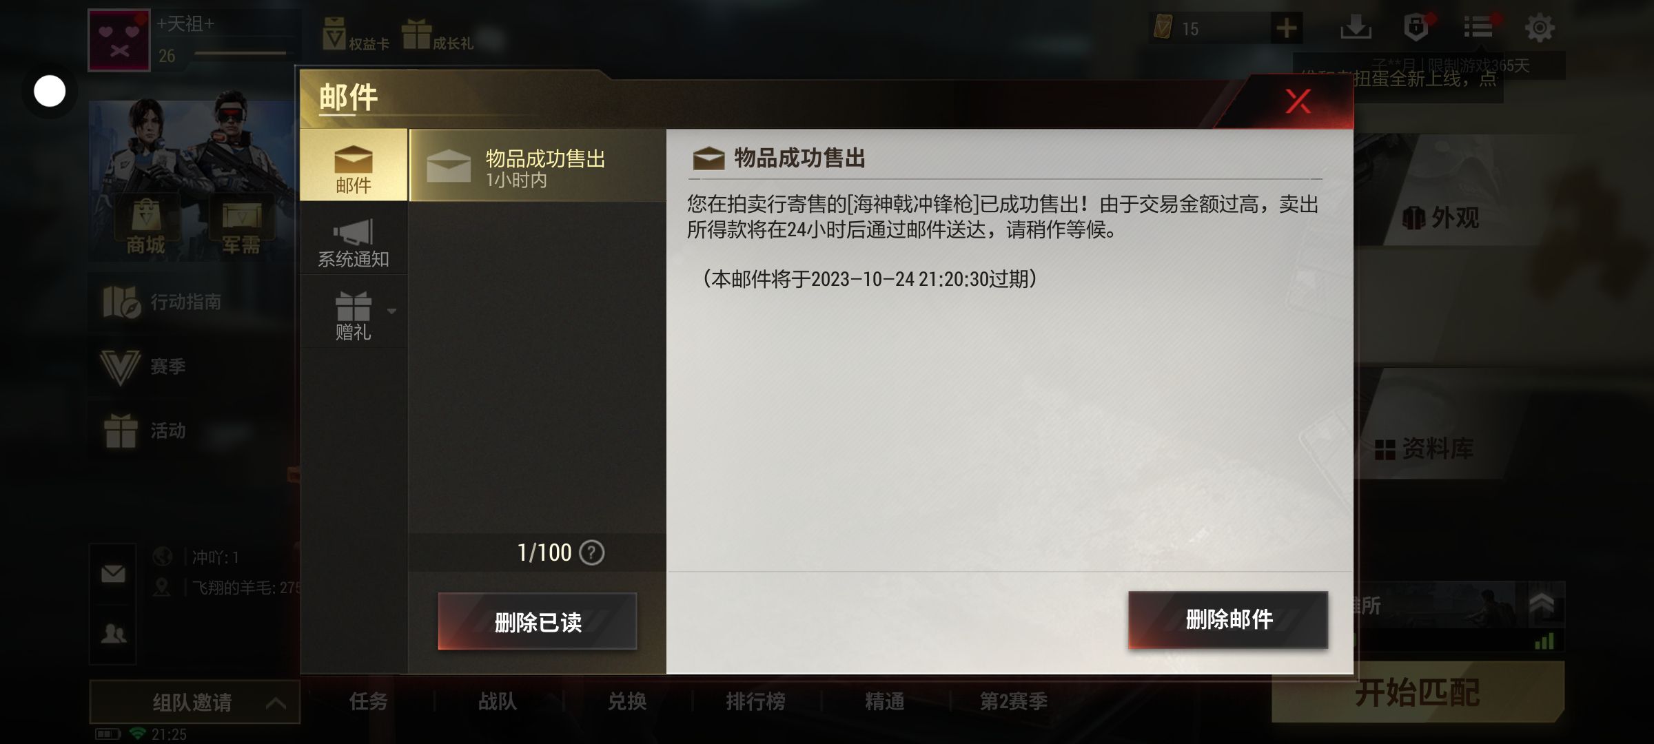This screenshot has height=744, width=1654.
Task: Expand the 赠礼 dropdown arrow
Action: tap(391, 311)
